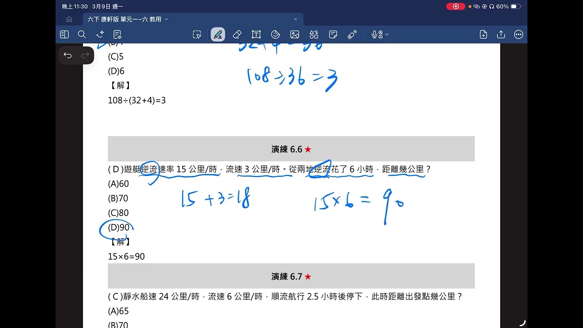This screenshot has width=583, height=328.
Task: Select the shapes tool
Action: tap(314, 35)
